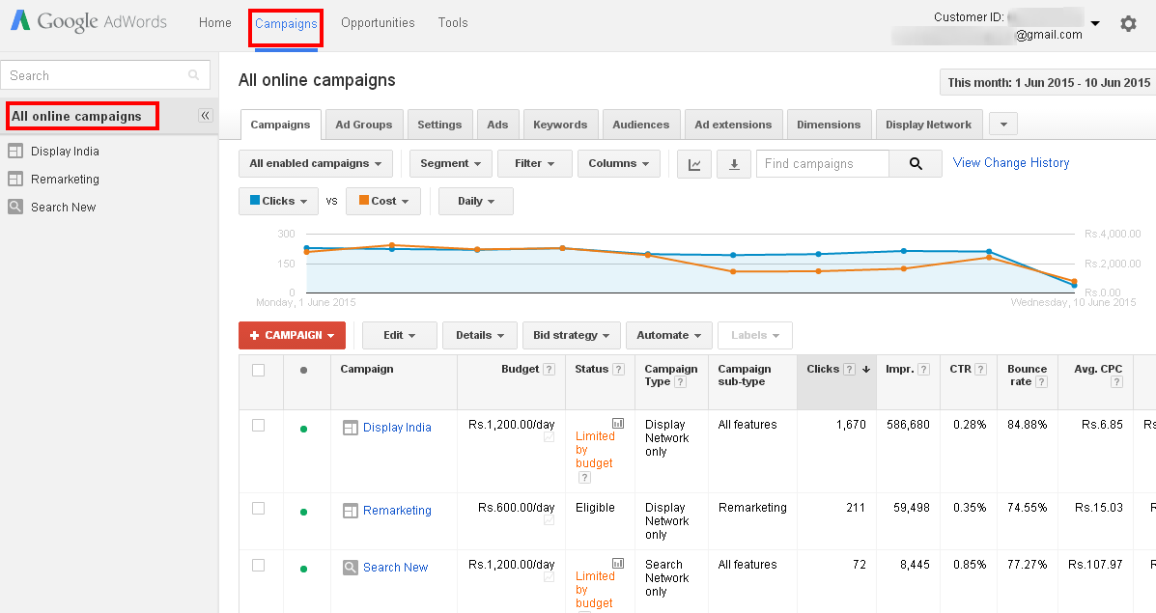Go to the Home top menu
The image size is (1156, 613).
[x=215, y=23]
